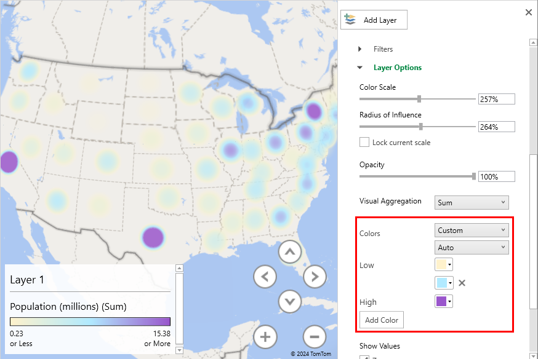Image resolution: width=538 pixels, height=359 pixels.
Task: Click the legend scrollbar down arrow
Action: click(x=179, y=350)
